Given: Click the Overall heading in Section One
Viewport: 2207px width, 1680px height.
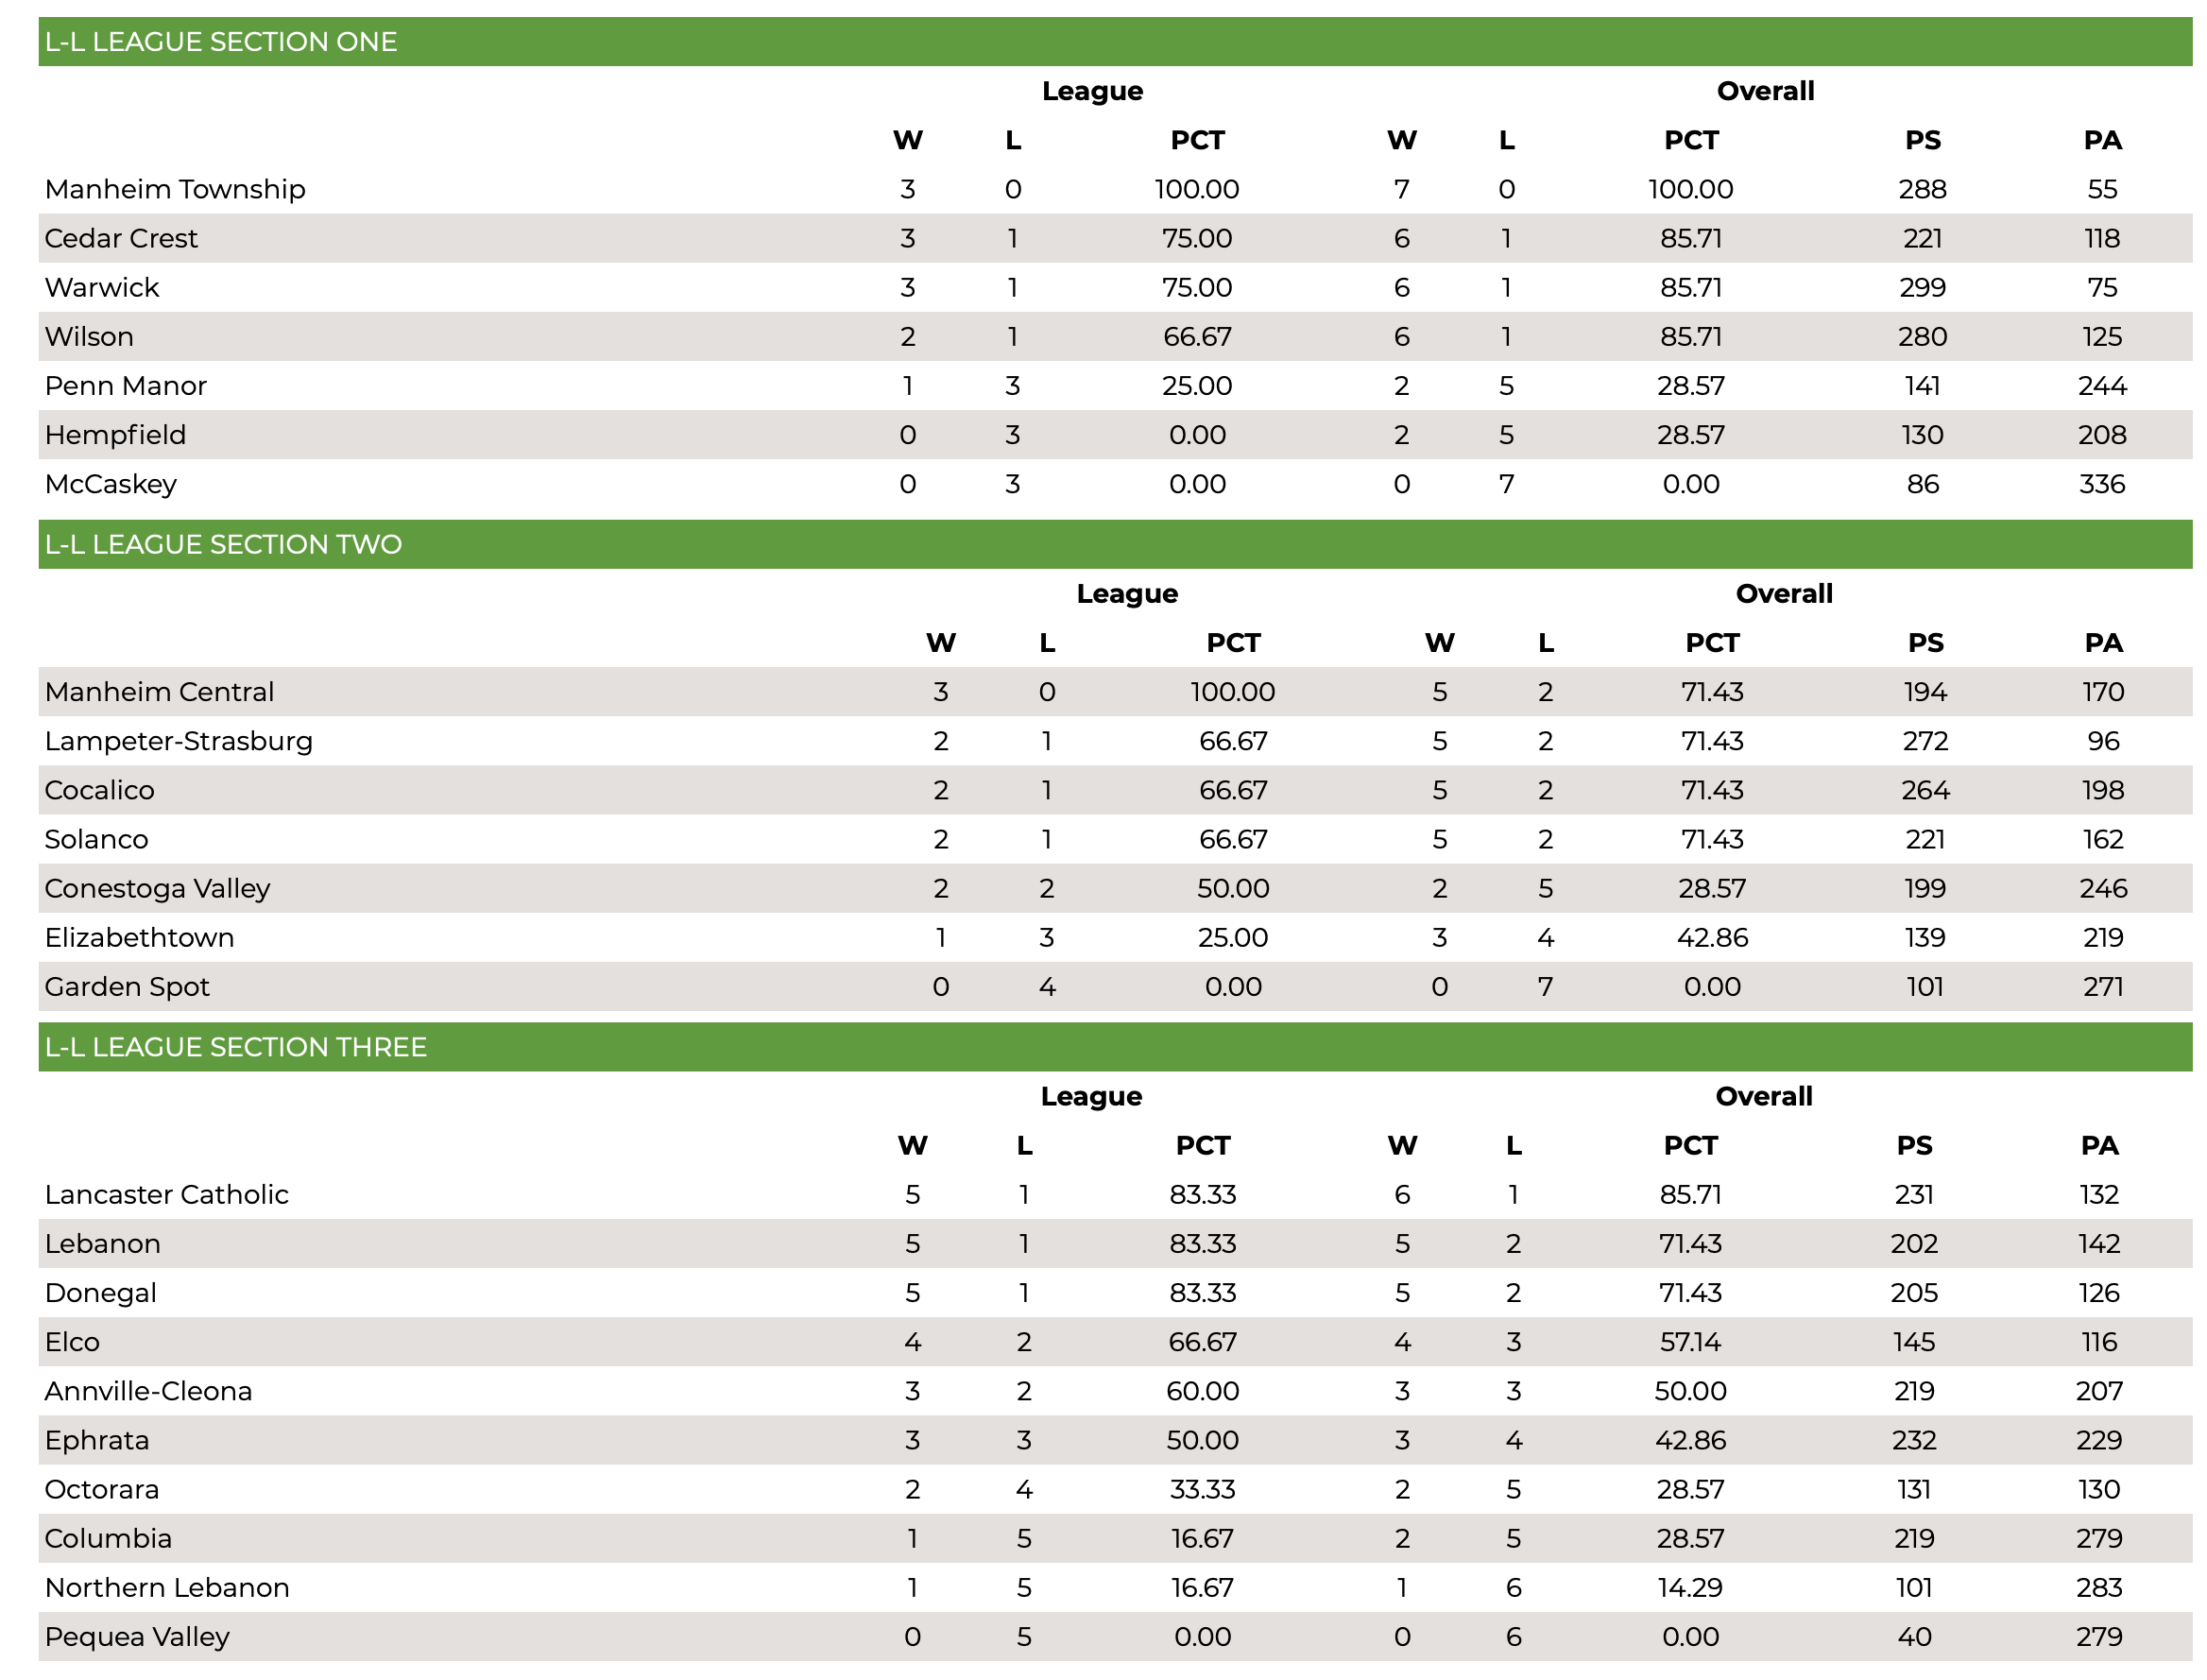Looking at the screenshot, I should coord(1765,91).
